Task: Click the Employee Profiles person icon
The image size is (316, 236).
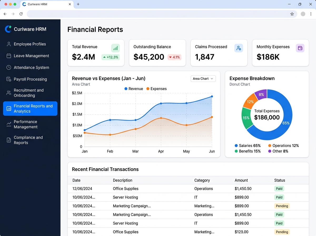Action: click(9, 44)
